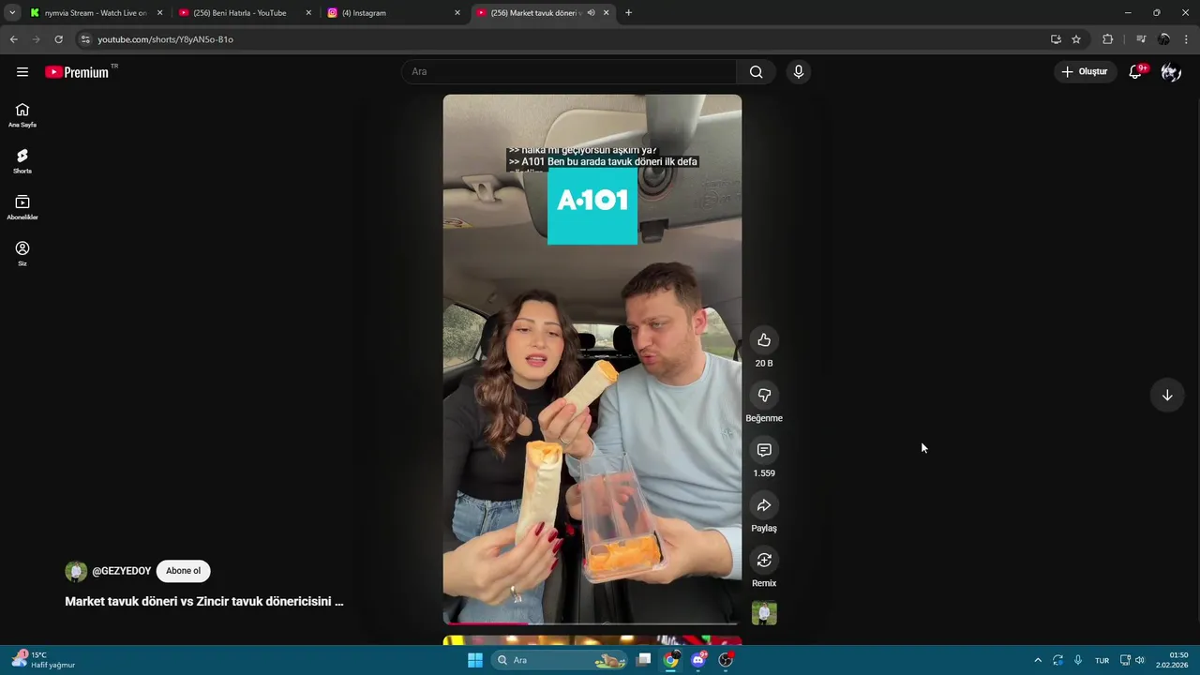Switch the TUR keyboard language
The width and height of the screenshot is (1200, 675).
tap(1102, 660)
